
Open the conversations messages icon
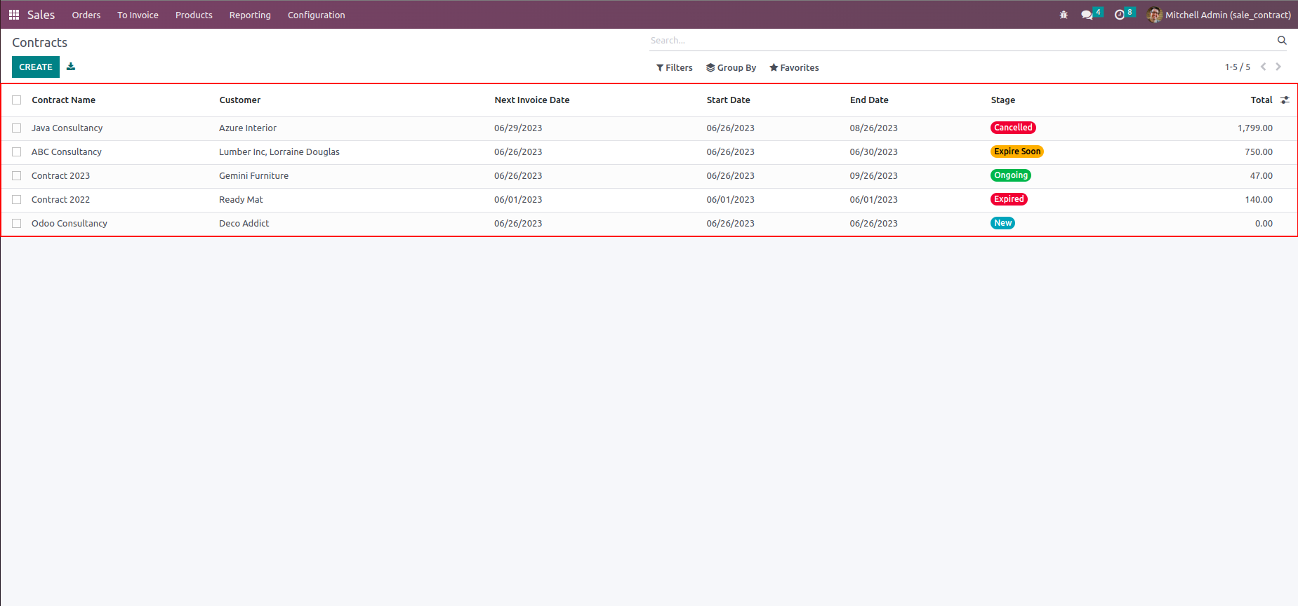[1087, 15]
